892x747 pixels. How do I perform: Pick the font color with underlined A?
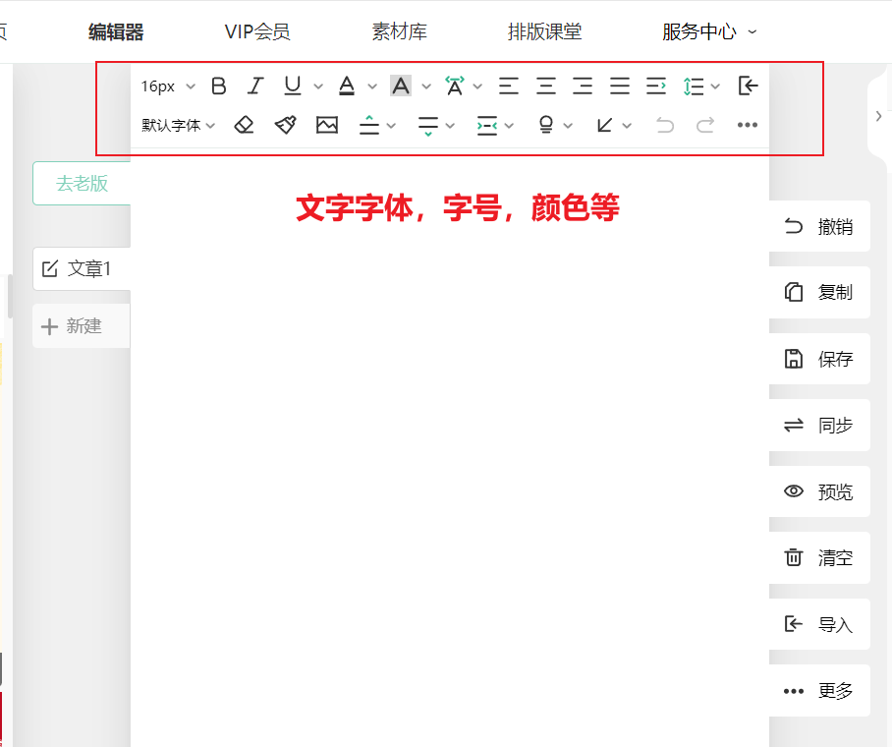coord(347,86)
